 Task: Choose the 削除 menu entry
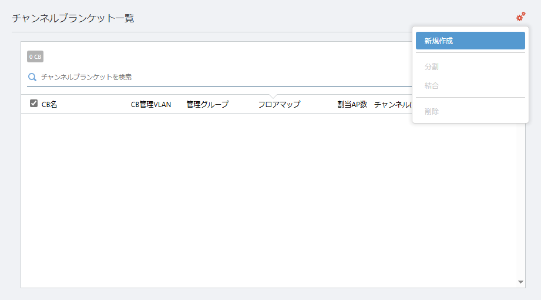471,112
